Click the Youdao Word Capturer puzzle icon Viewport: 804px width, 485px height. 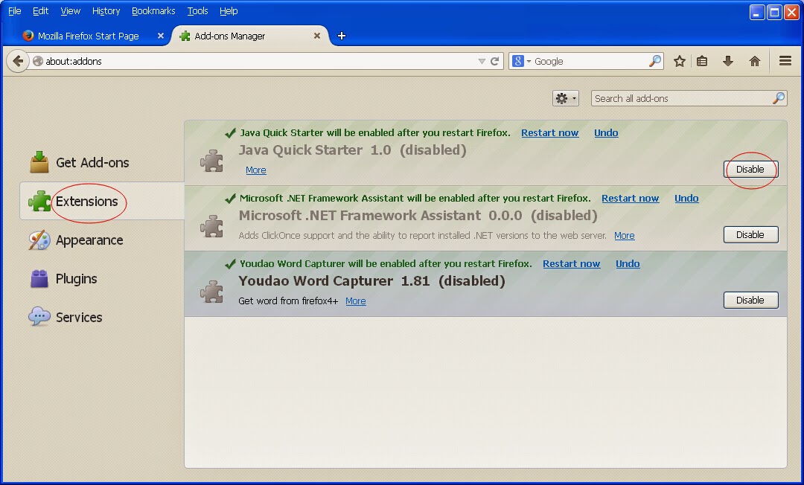click(x=211, y=292)
